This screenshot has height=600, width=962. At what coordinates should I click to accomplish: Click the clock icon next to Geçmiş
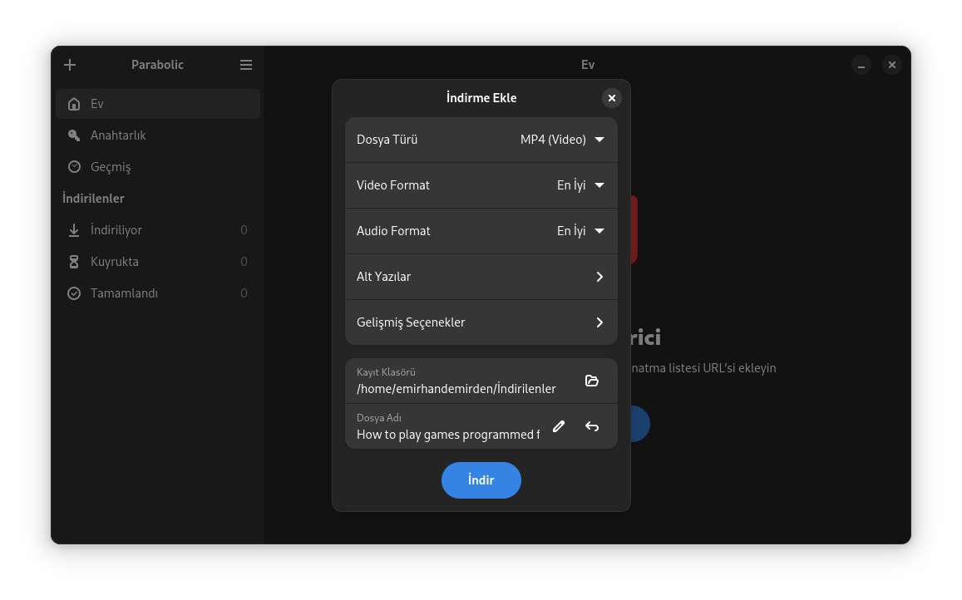74,167
